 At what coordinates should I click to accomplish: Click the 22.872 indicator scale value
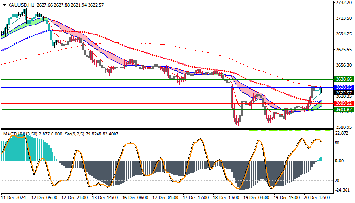(342, 133)
